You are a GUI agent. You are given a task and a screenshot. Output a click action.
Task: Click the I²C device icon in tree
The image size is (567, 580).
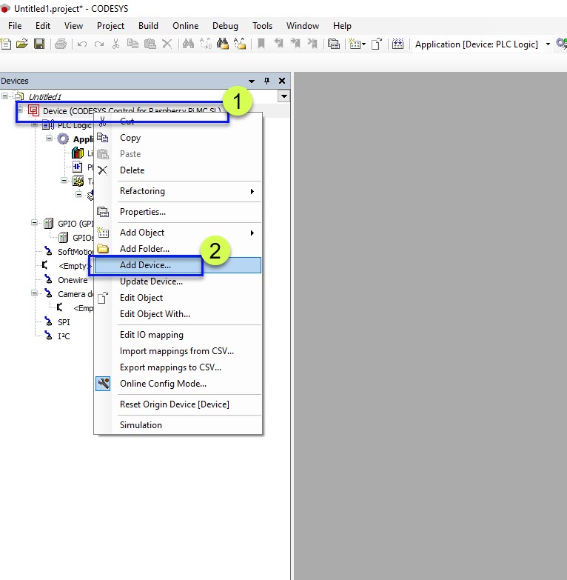(49, 336)
